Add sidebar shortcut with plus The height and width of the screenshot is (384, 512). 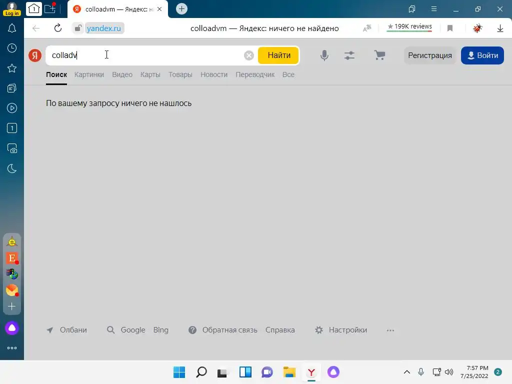12,306
